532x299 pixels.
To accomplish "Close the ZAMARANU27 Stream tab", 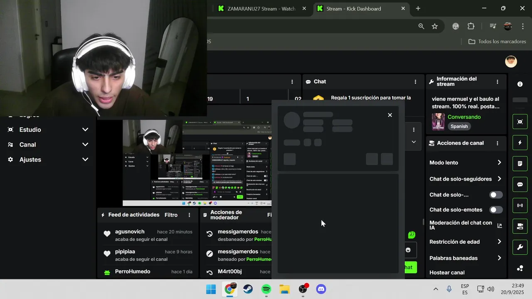I will click(305, 8).
